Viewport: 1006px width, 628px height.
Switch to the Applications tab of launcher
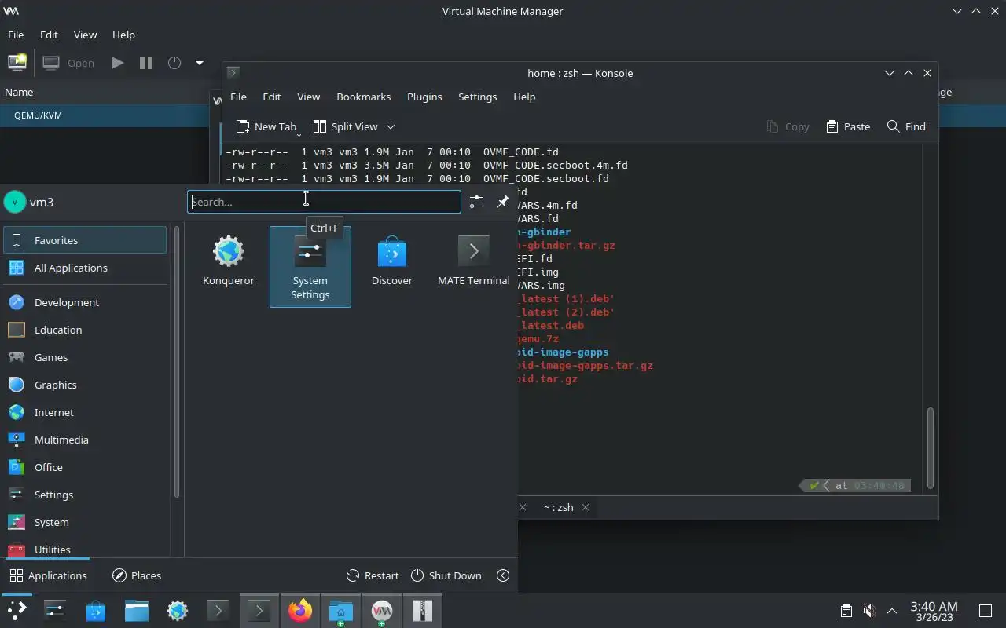tap(47, 575)
